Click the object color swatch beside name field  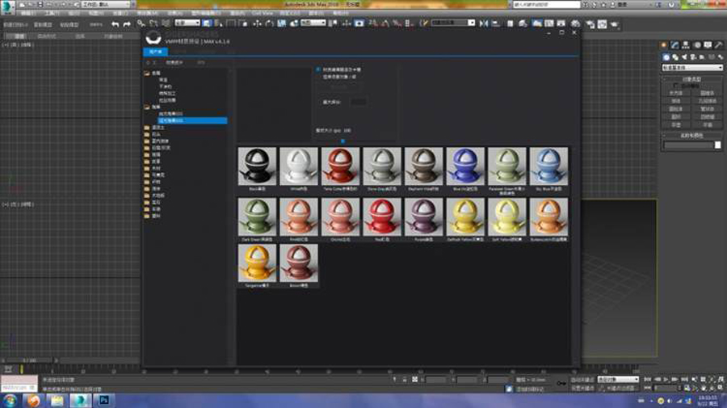click(717, 145)
